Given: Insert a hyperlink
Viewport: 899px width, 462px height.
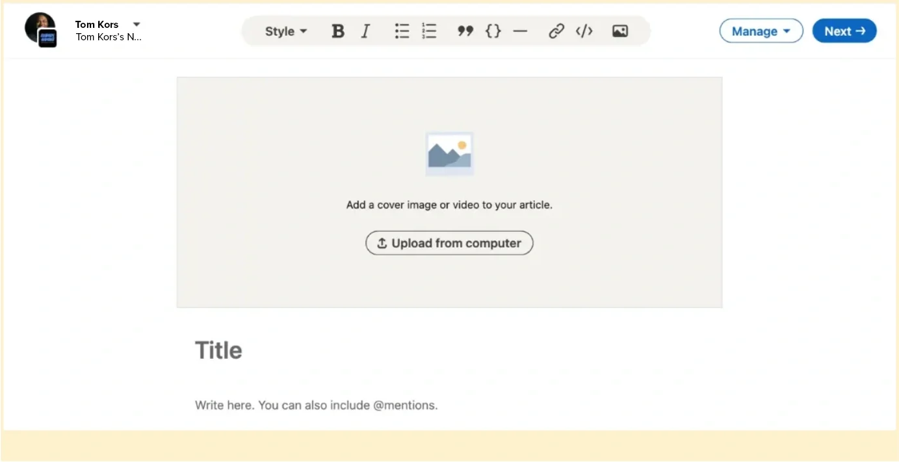Looking at the screenshot, I should (x=556, y=31).
